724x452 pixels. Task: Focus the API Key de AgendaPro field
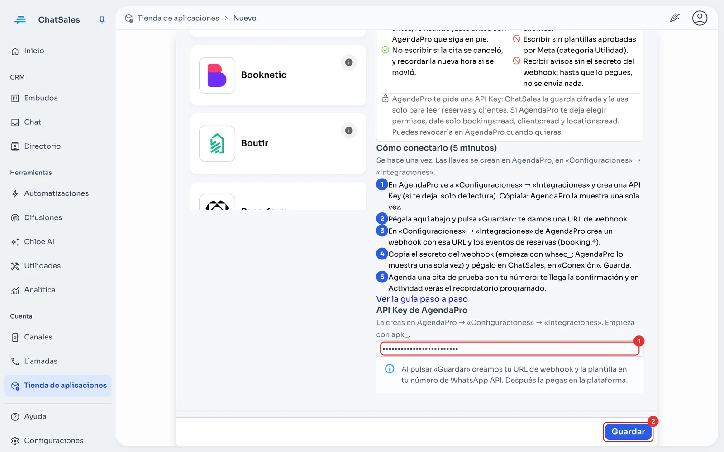tap(510, 349)
